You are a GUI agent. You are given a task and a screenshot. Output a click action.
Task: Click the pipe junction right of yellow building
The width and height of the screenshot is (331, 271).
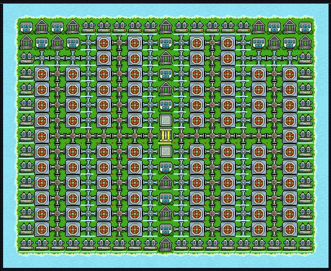click(181, 136)
